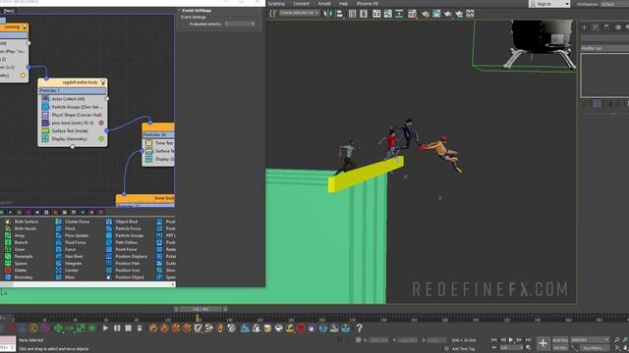The height and width of the screenshot is (353, 629).
Task: Click the current frame marker on the timeline
Action: coord(198,318)
